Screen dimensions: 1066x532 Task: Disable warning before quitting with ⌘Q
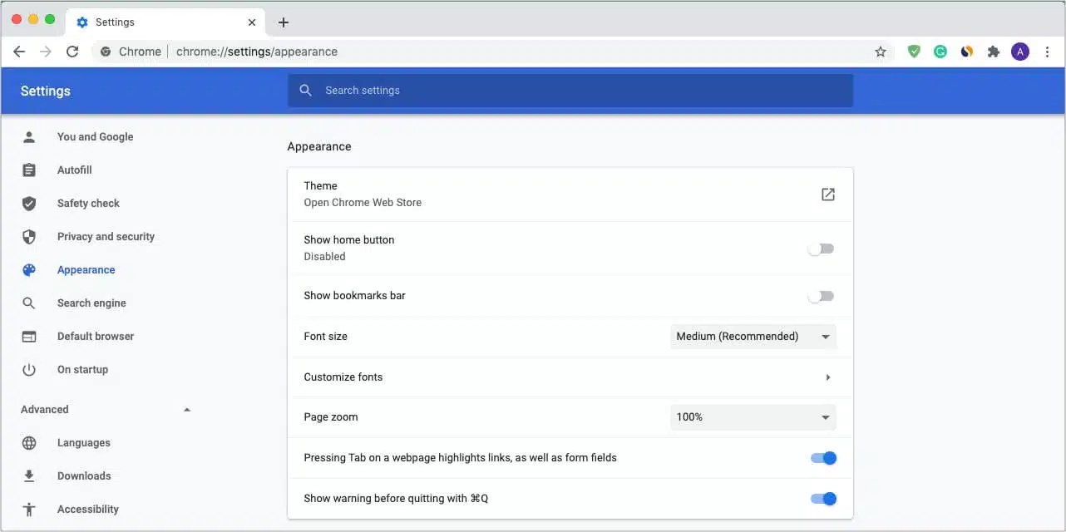click(x=822, y=498)
